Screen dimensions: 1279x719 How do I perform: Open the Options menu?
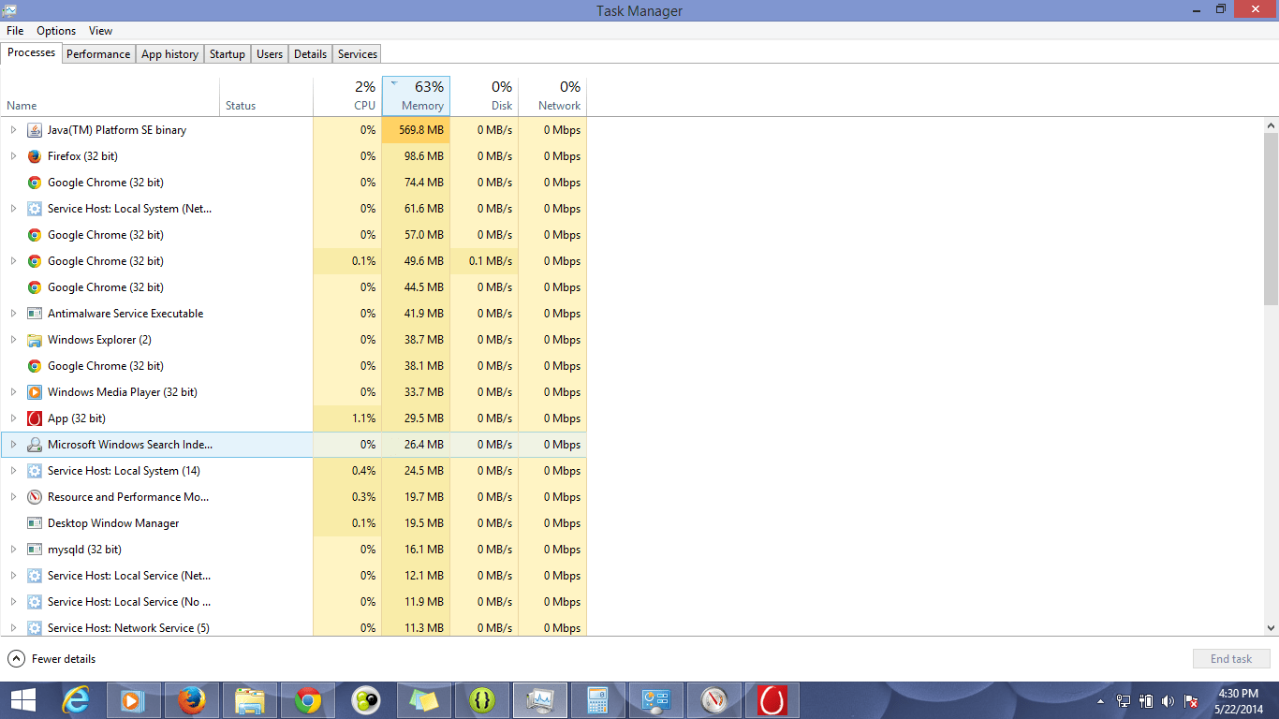coord(56,31)
